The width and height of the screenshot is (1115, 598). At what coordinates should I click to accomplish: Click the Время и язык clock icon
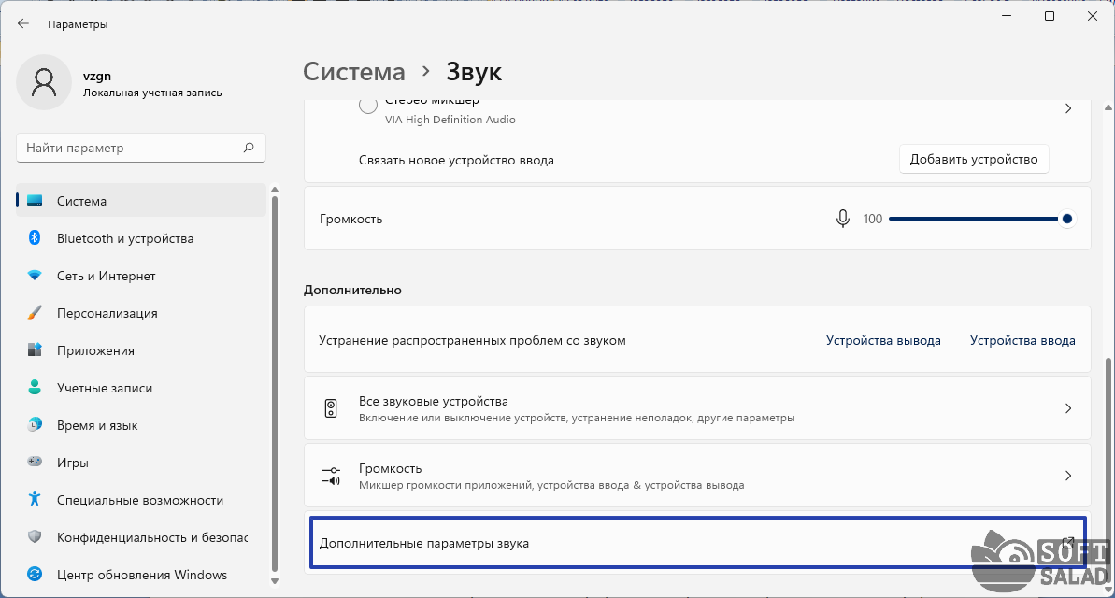point(35,425)
